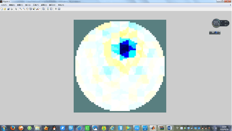Viewport: 232px width, 131px height.
Task: Open the 编辑(E) Edit menu
Action: [12, 5]
